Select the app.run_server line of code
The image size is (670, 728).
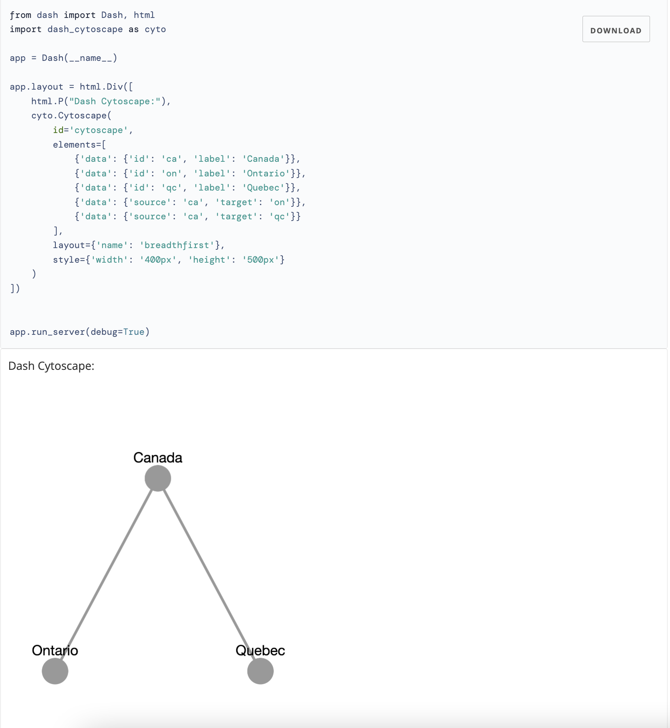click(79, 331)
